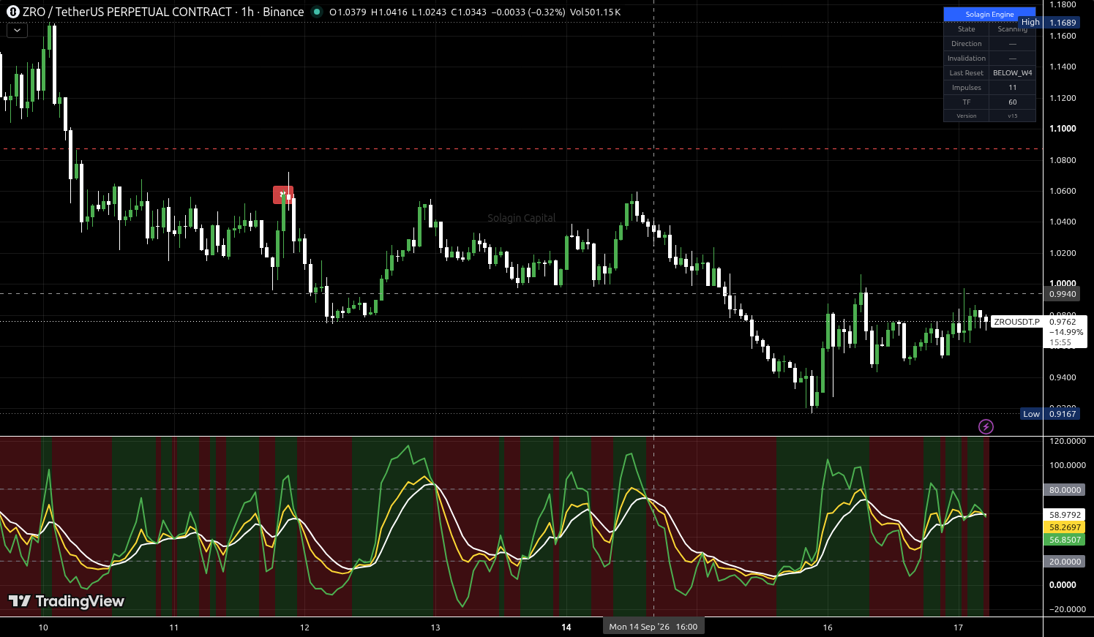Click the 0.9400 price axis label

1063,377
